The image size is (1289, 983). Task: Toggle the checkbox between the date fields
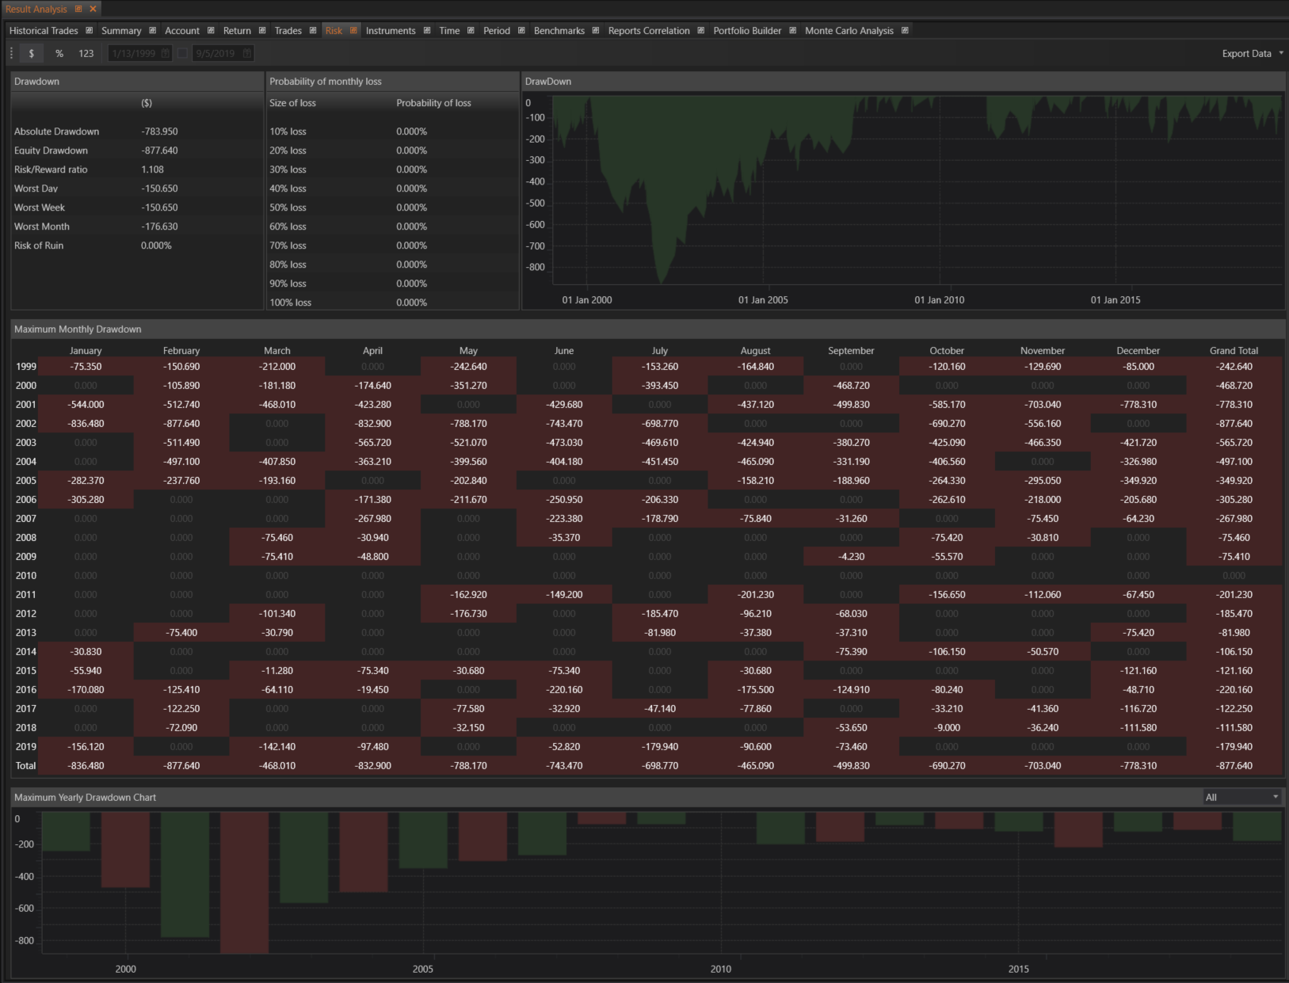pyautogui.click(x=183, y=53)
